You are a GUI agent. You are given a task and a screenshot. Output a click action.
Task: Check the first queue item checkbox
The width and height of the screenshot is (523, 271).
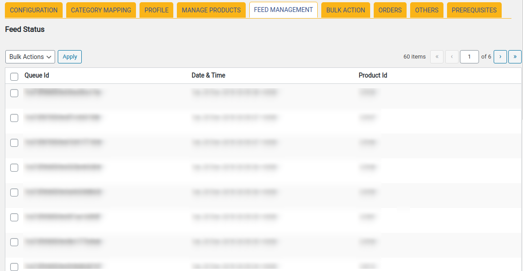[x=14, y=93]
